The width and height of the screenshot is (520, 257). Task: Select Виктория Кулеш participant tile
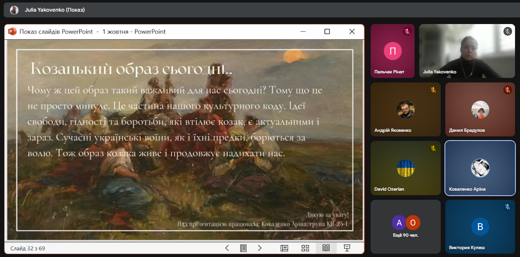480,226
